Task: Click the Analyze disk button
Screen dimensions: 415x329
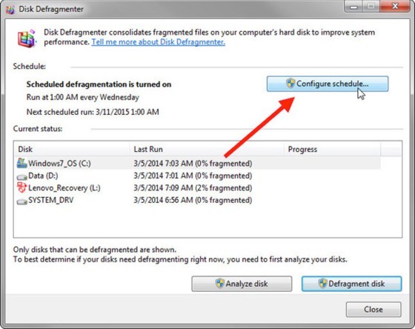Action: point(242,284)
